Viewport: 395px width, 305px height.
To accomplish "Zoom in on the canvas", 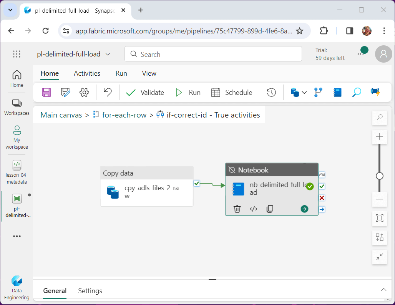I will point(379,137).
